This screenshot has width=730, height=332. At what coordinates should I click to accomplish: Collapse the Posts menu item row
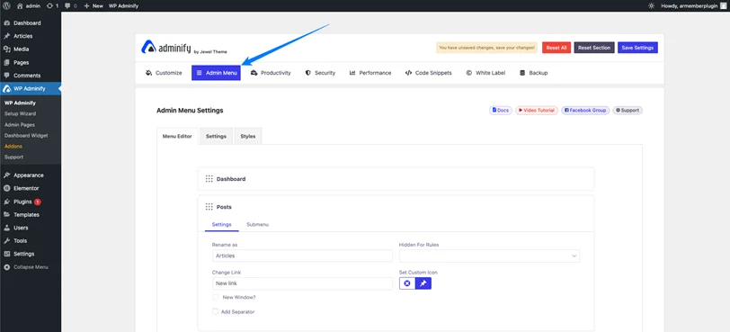(x=396, y=207)
